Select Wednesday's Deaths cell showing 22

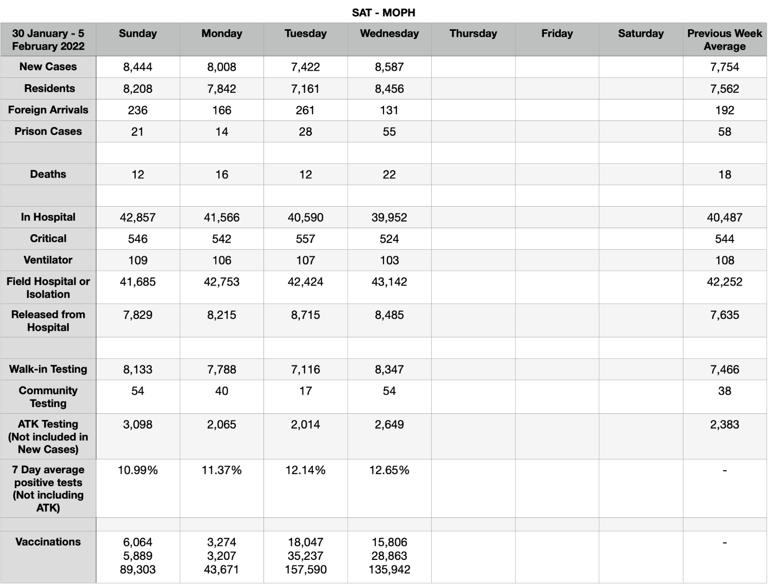click(x=389, y=174)
